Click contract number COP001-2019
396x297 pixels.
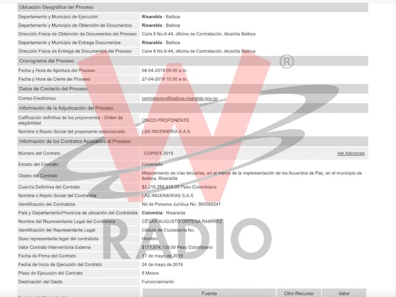tap(158, 153)
